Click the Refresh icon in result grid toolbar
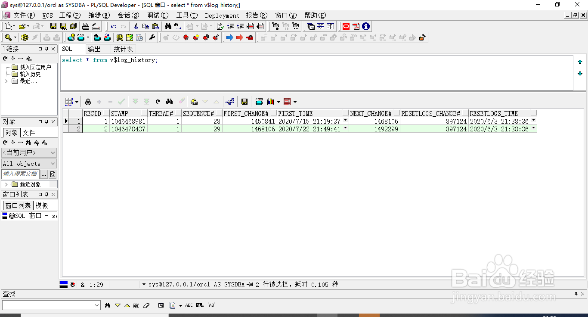 point(158,102)
